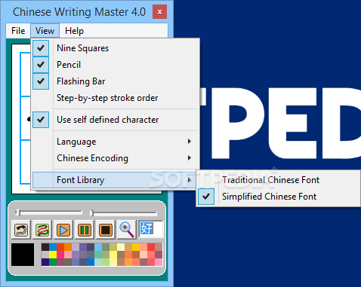Click the left slider thumb above Play
The height and width of the screenshot is (287, 361).
(17, 212)
